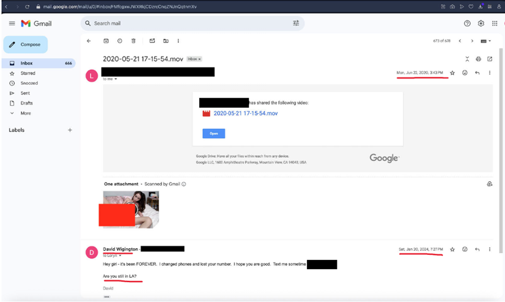
Task: Star David Wigington's Jan 20 message
Action: 452,249
